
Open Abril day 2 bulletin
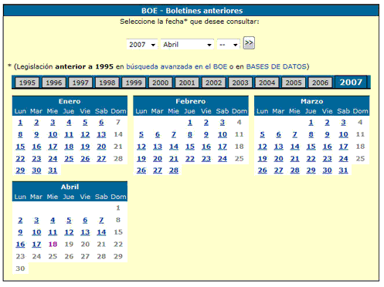(x=20, y=221)
